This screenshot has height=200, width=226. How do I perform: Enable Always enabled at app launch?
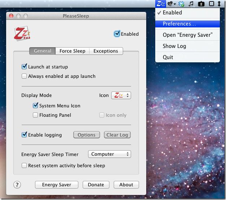(x=24, y=76)
